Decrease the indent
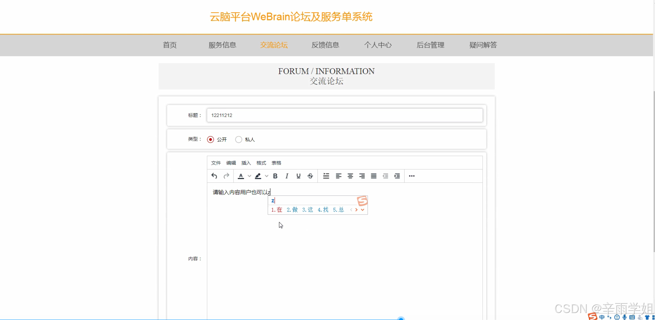The image size is (655, 320). 386,176
